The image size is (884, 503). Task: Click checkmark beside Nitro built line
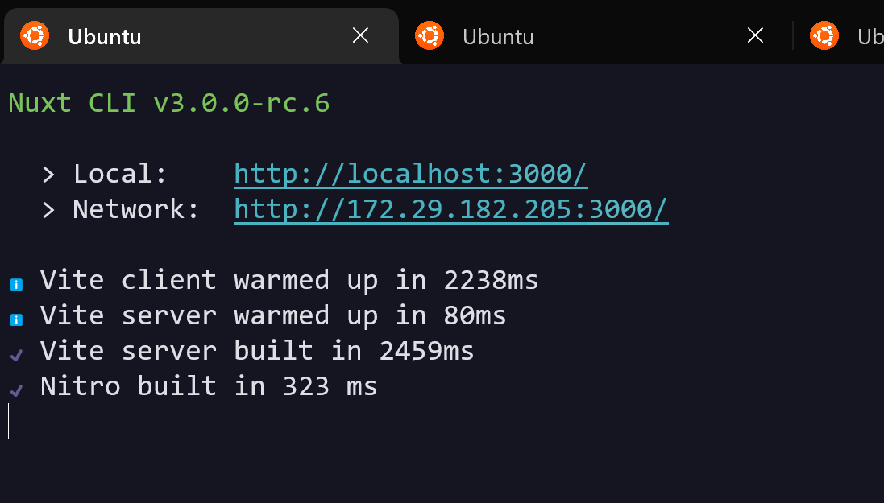click(x=16, y=390)
